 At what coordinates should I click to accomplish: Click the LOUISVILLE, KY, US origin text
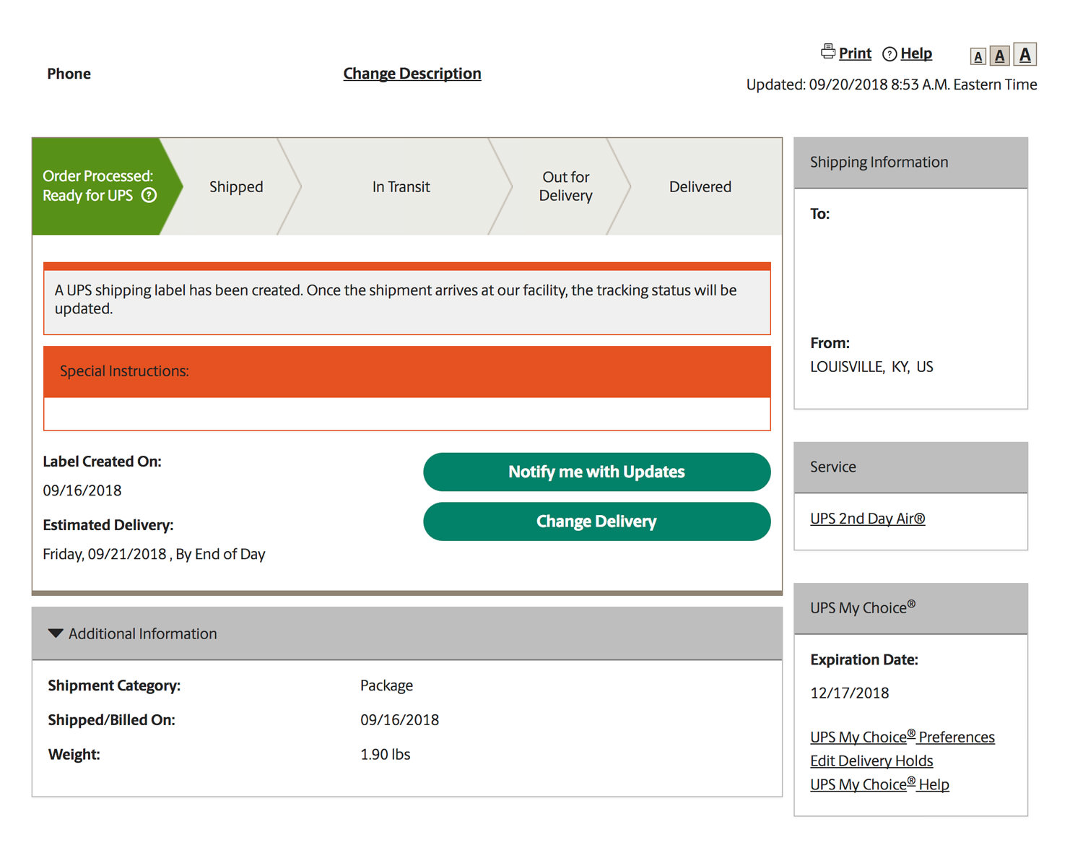[x=871, y=367]
